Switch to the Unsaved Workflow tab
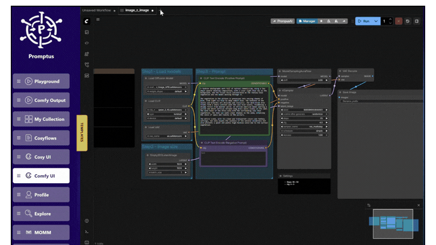The height and width of the screenshot is (245, 436). point(97,10)
